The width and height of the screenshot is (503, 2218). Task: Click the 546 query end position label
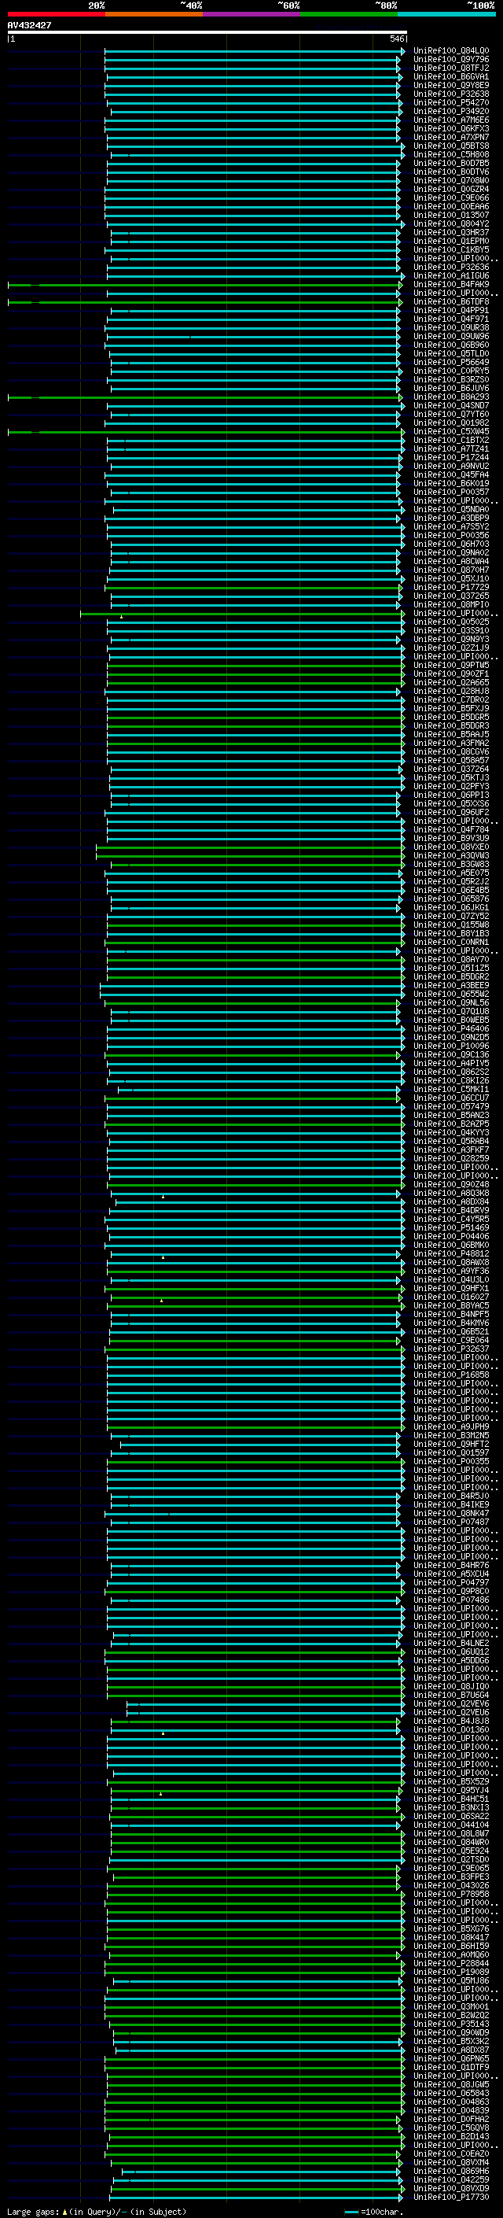[397, 39]
